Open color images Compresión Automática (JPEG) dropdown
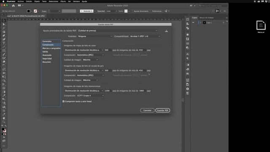 [x=90, y=55]
